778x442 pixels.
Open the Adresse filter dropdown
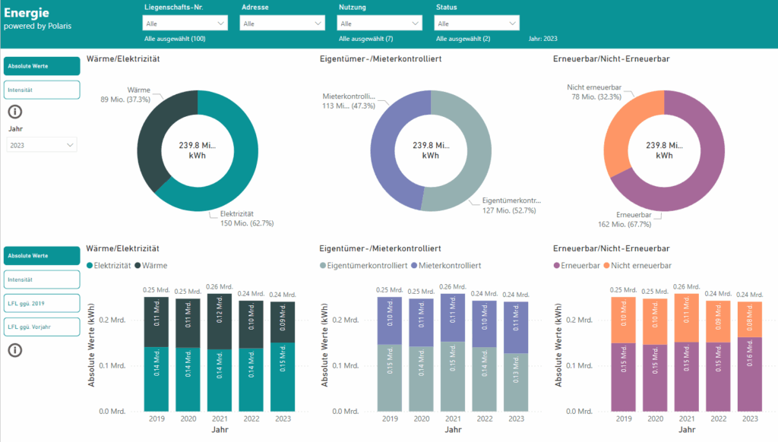(x=283, y=24)
